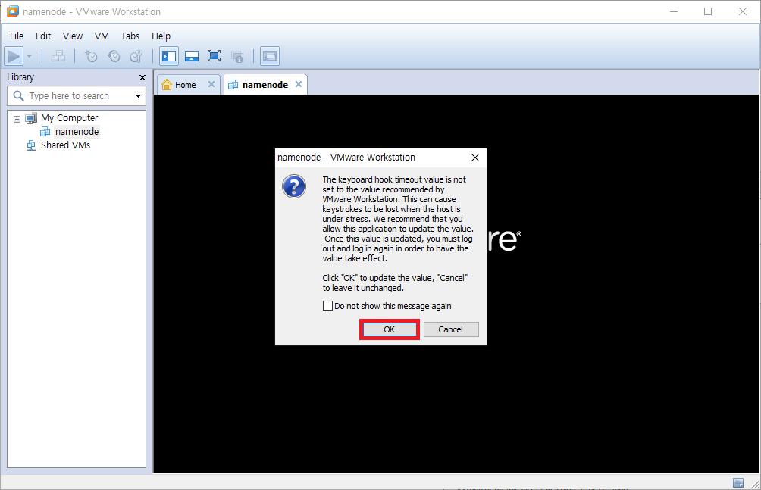
Task: Collapse the My Computer tree node
Action: 17,119
